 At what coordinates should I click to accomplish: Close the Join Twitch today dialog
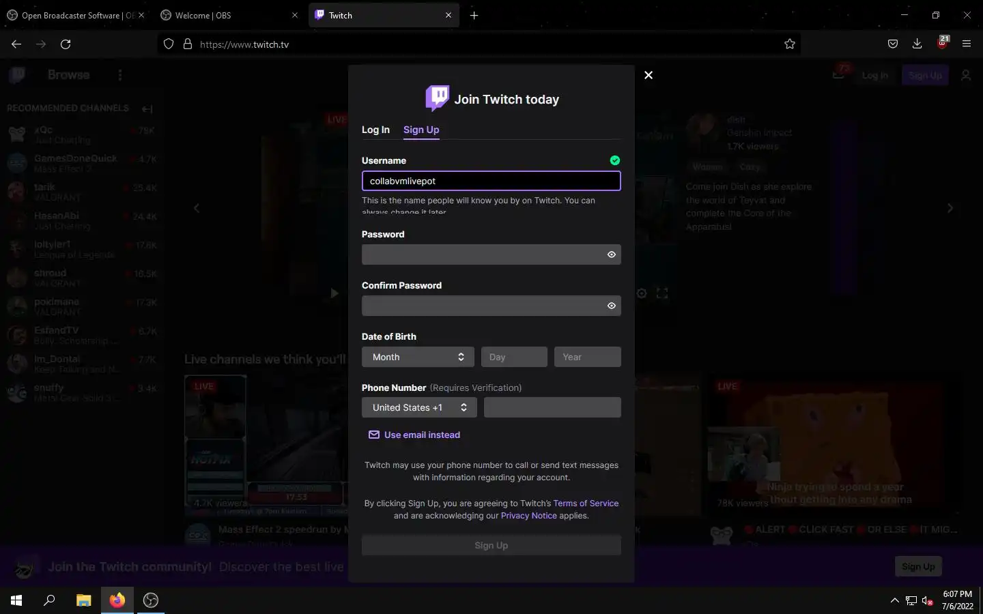click(x=649, y=75)
